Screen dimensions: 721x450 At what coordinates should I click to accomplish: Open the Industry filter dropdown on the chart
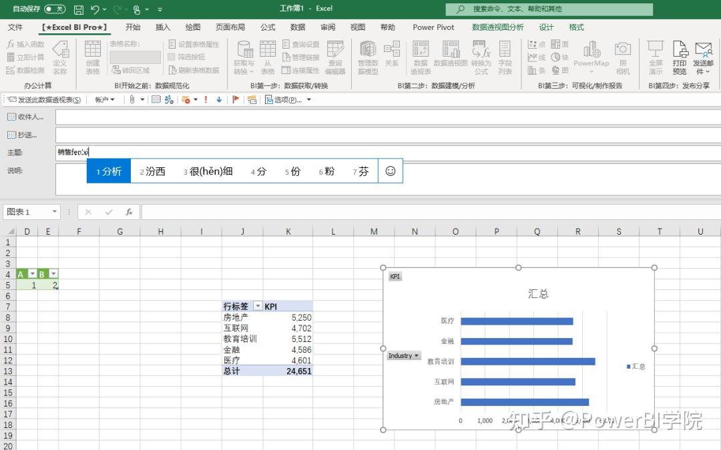point(417,355)
